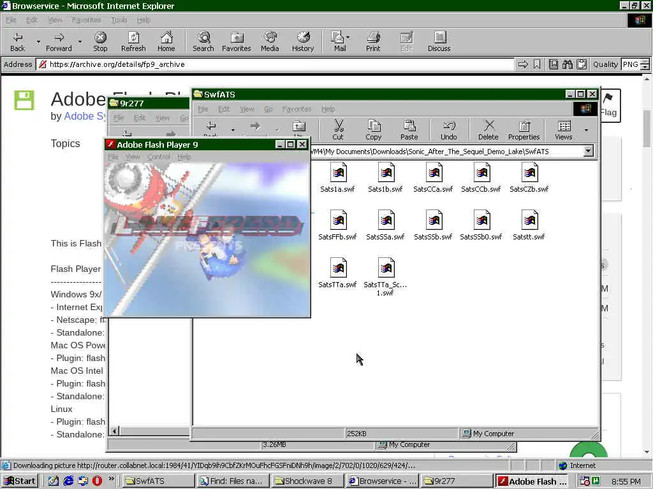Open File menu in Adobe Flash Player 9
Image resolution: width=653 pixels, height=489 pixels.
(x=113, y=157)
